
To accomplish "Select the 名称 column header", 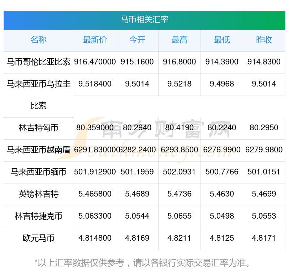I will pyautogui.click(x=38, y=40).
